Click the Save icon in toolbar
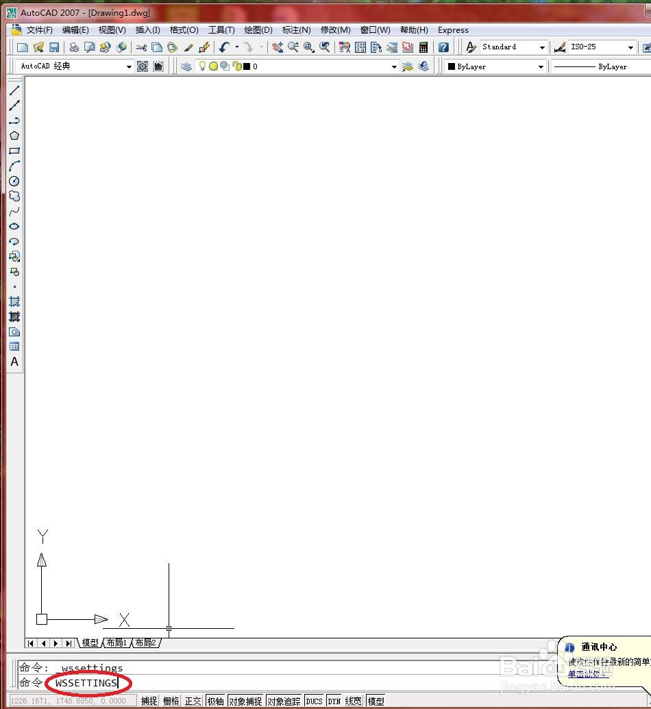This screenshot has height=709, width=651. [x=54, y=47]
